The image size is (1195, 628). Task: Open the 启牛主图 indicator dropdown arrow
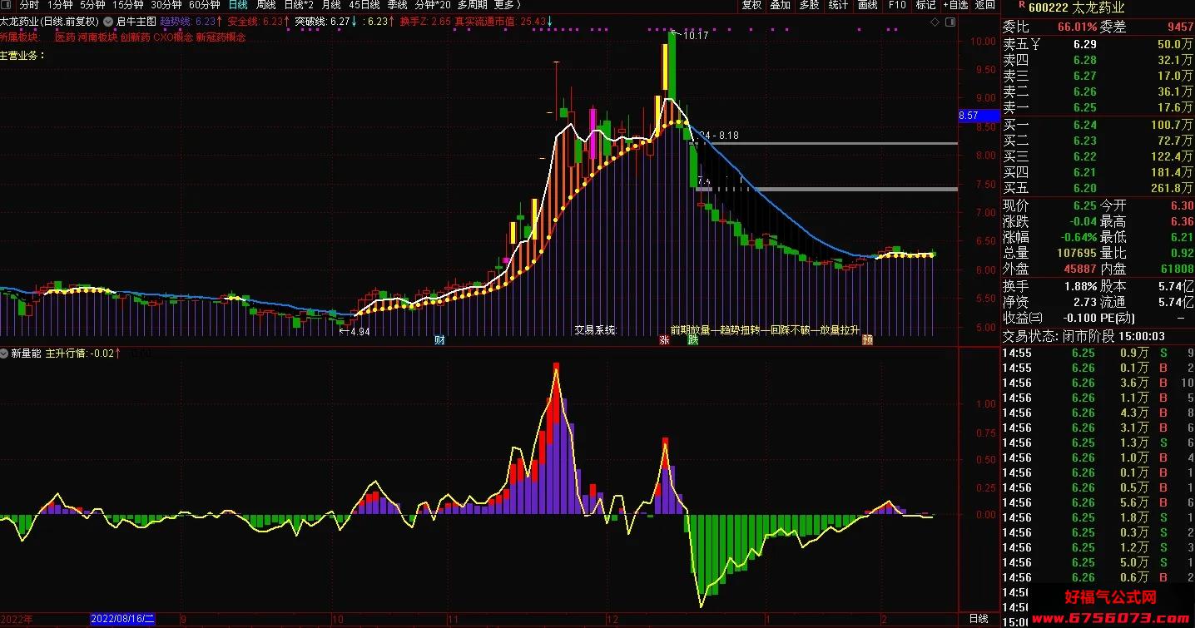(108, 22)
